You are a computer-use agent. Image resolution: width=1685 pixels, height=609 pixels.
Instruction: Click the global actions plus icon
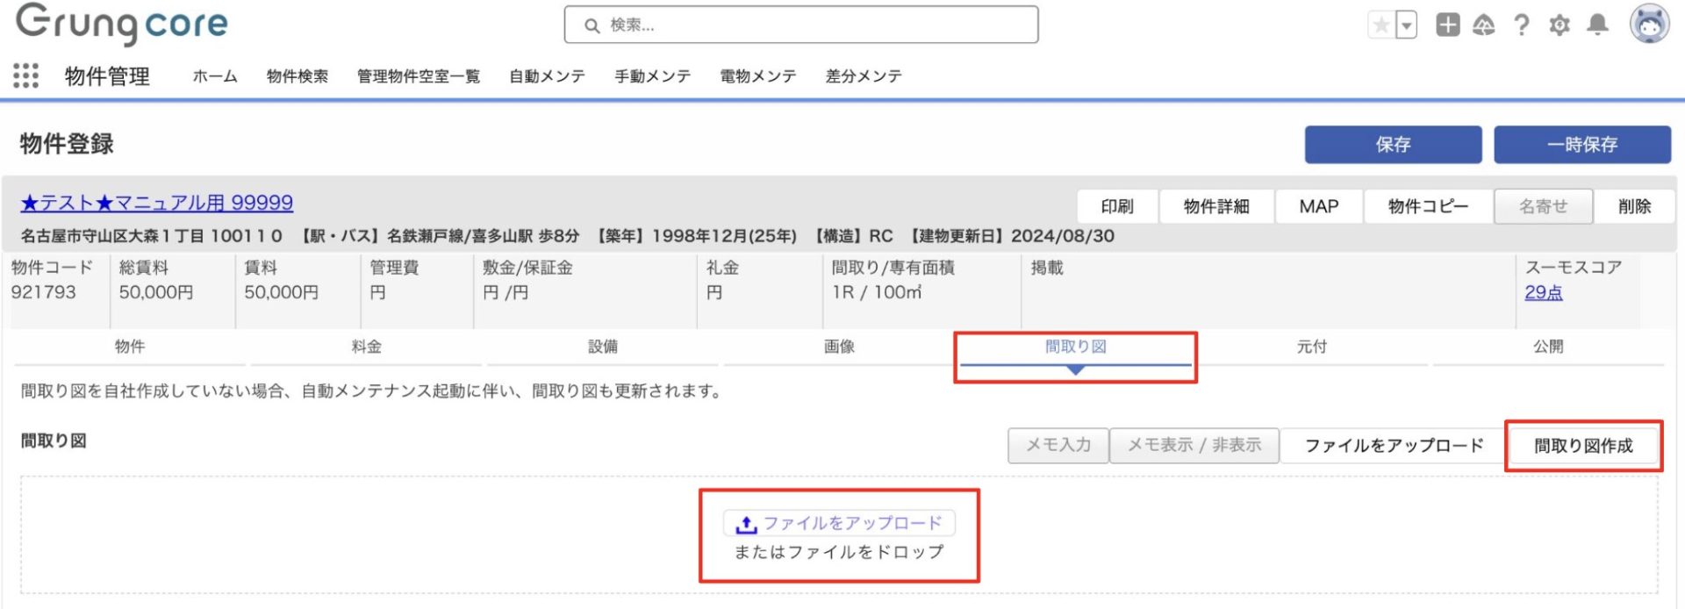[x=1447, y=25]
